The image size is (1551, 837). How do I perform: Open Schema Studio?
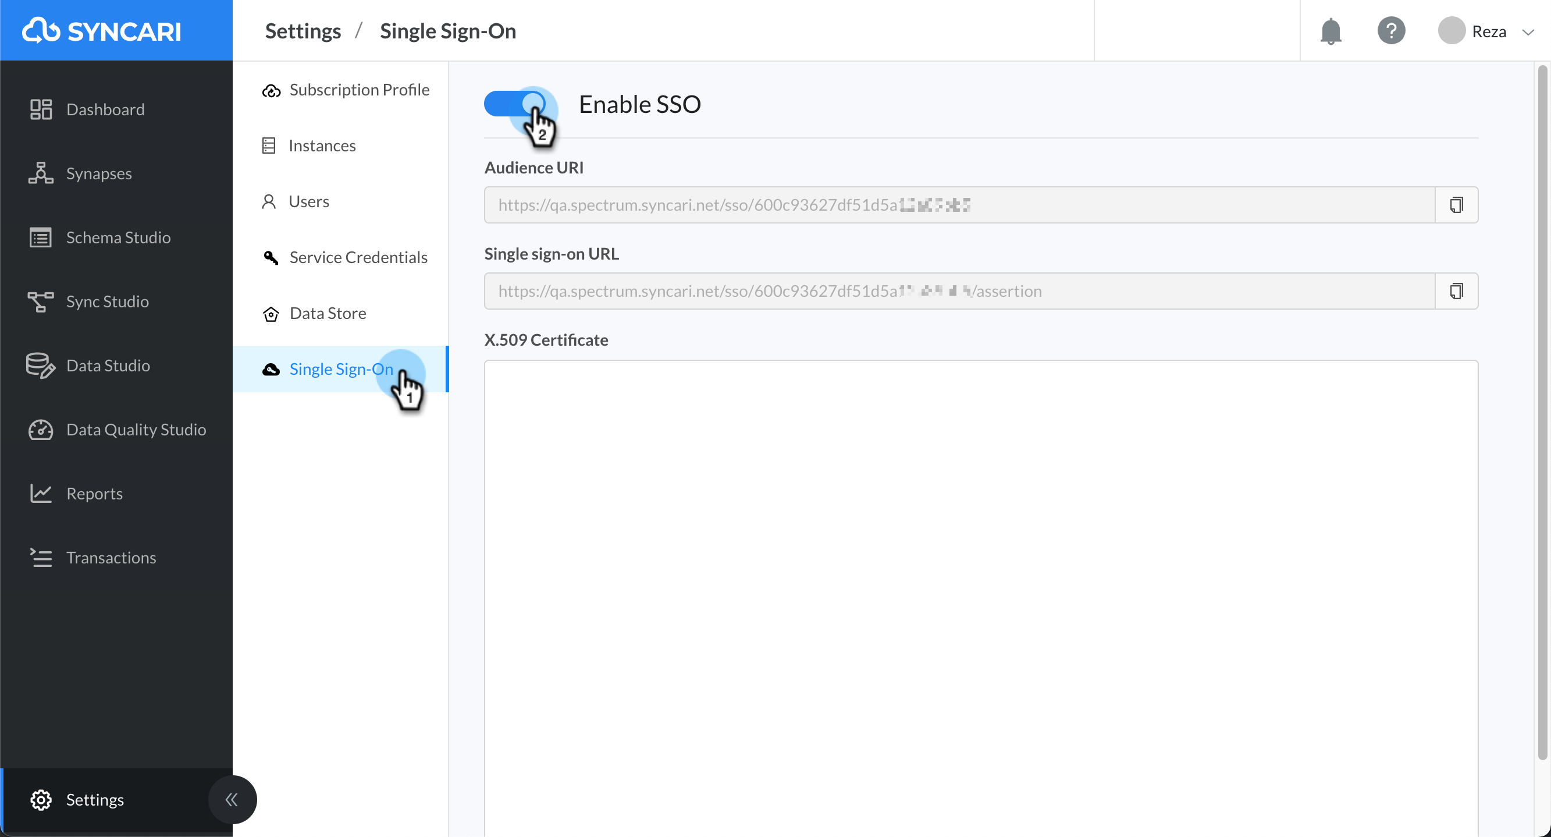(x=118, y=237)
